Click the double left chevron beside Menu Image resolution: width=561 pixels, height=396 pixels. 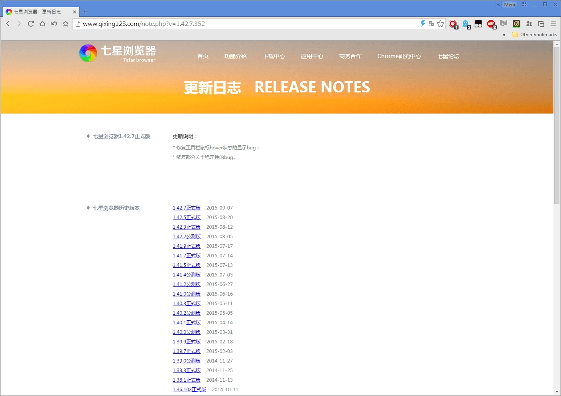pos(498,4)
